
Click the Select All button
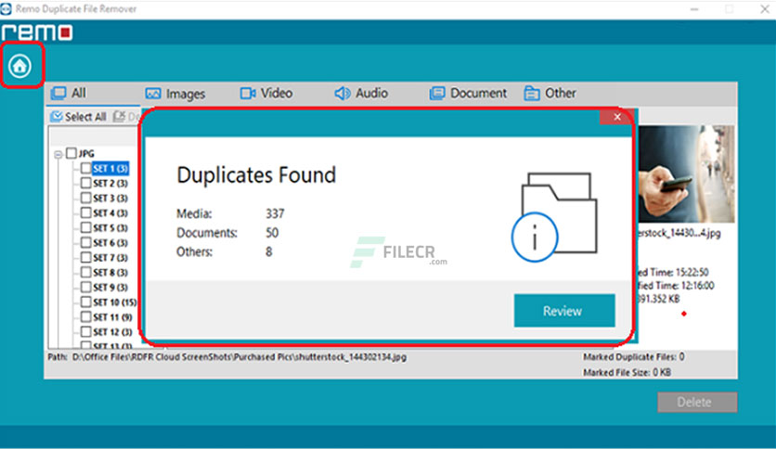[x=79, y=117]
